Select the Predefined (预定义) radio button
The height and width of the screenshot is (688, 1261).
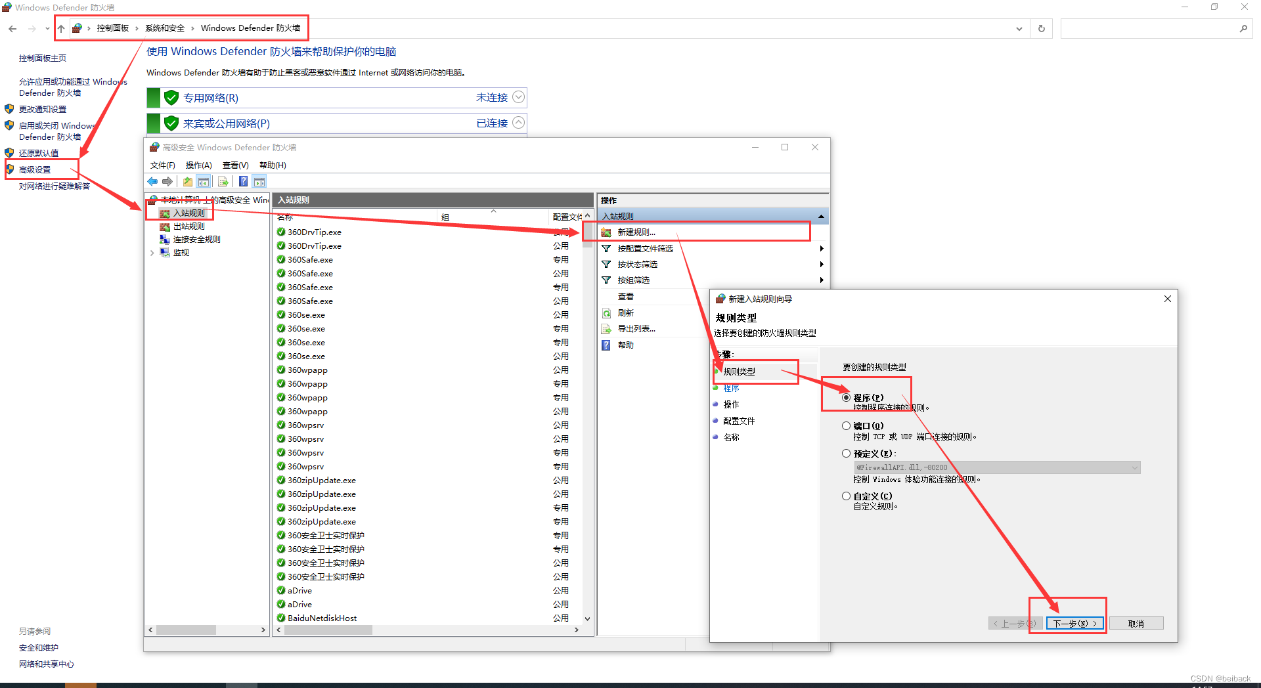tap(846, 454)
